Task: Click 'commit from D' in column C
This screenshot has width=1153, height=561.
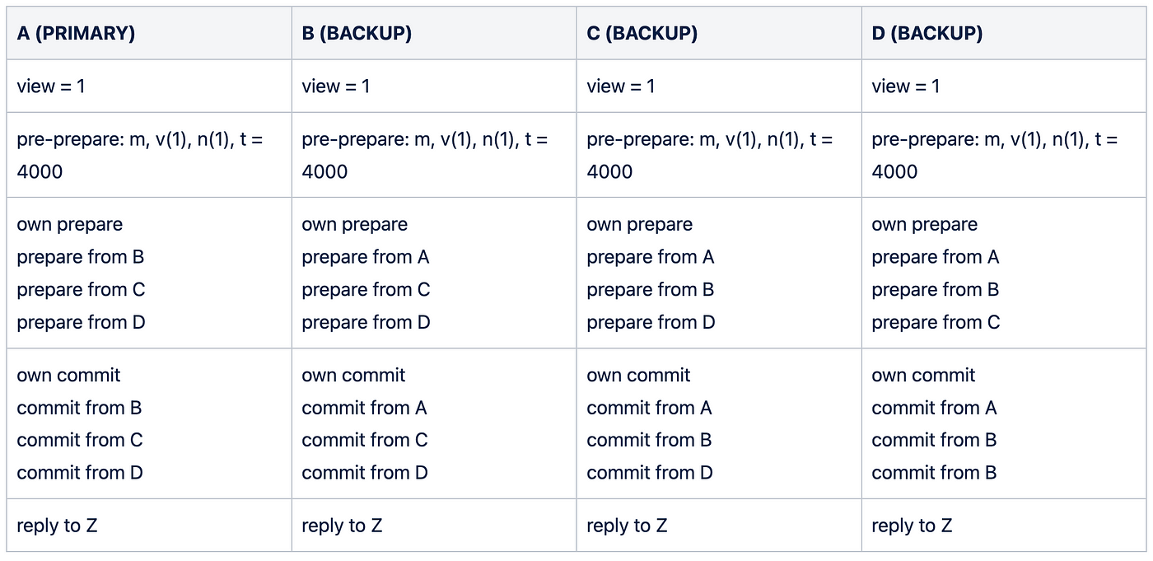Action: point(650,473)
